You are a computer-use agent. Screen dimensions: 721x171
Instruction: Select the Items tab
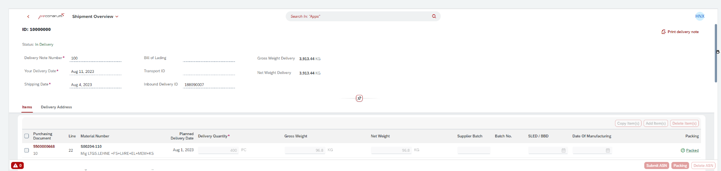(27, 107)
